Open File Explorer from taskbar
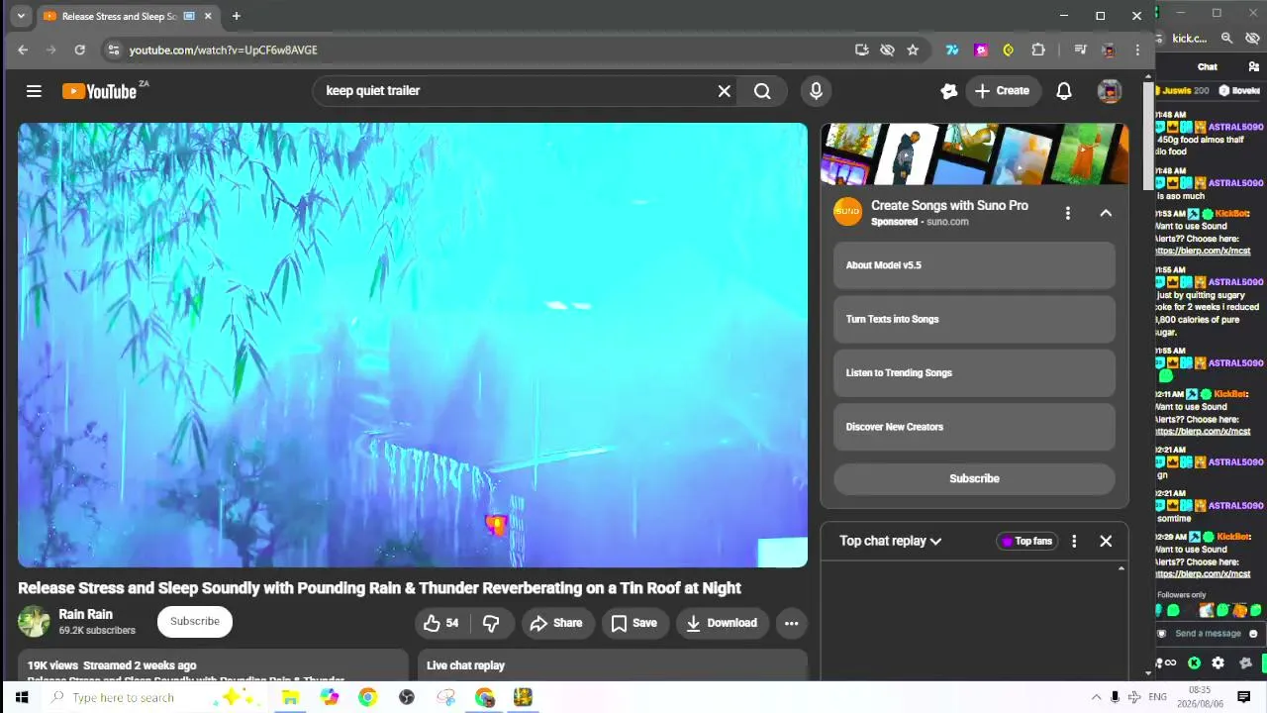Screen dimensions: 1267x713 [x=290, y=697]
